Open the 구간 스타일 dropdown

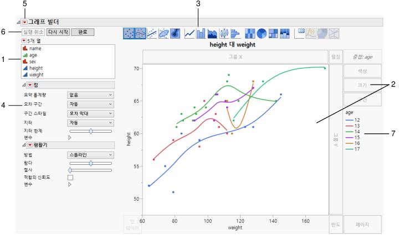(90, 113)
